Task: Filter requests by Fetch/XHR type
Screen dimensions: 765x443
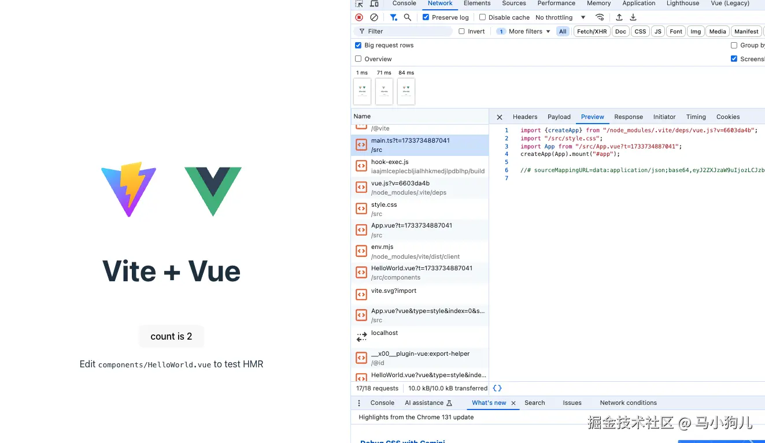Action: point(592,31)
